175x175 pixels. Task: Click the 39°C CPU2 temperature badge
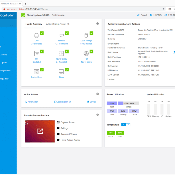pos(120,133)
